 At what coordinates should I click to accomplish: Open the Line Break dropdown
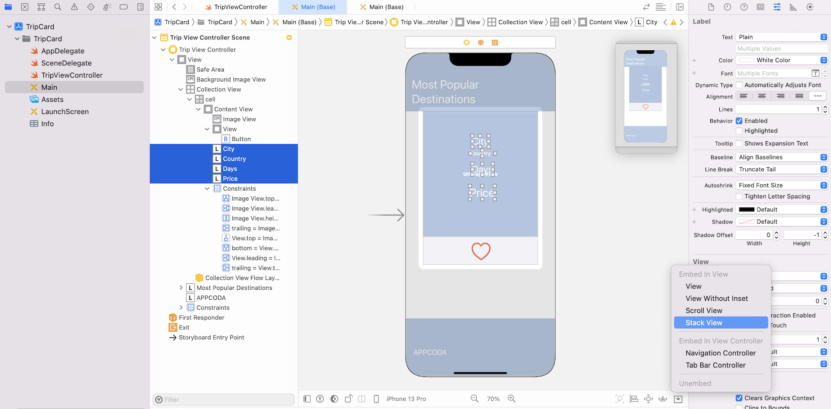click(x=781, y=169)
